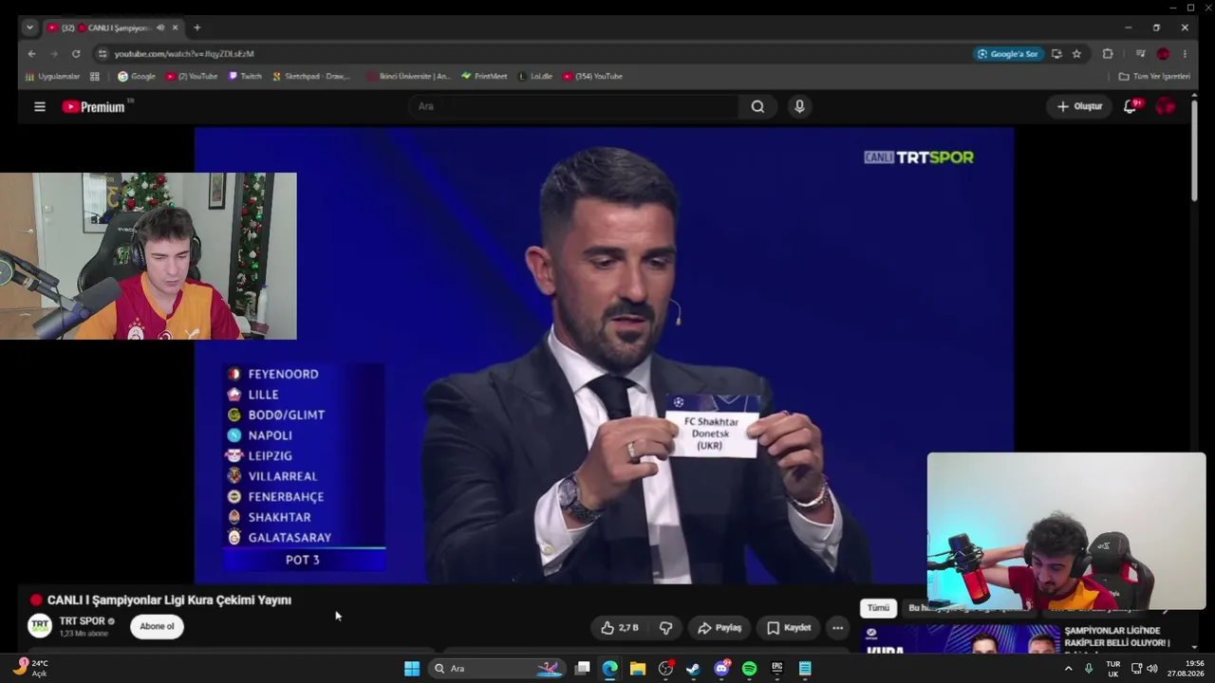Viewport: 1215px width, 683px height.
Task: Open Spotify from the taskbar
Action: (749, 669)
